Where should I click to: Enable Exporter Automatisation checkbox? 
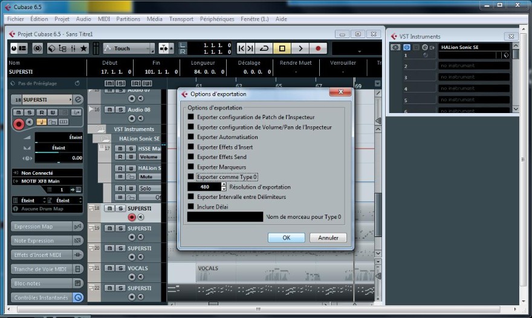[x=190, y=137]
